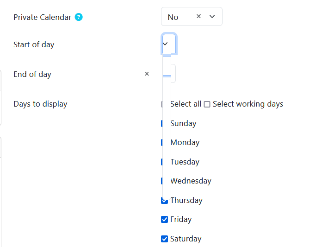Toggle the Select working days checkbox
This screenshot has height=247, width=322.
point(207,104)
